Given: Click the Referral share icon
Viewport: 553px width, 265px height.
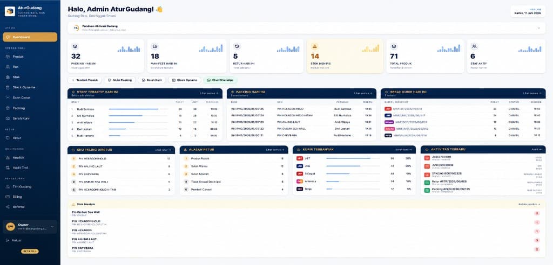Looking at the screenshot, I should [x=8, y=207].
